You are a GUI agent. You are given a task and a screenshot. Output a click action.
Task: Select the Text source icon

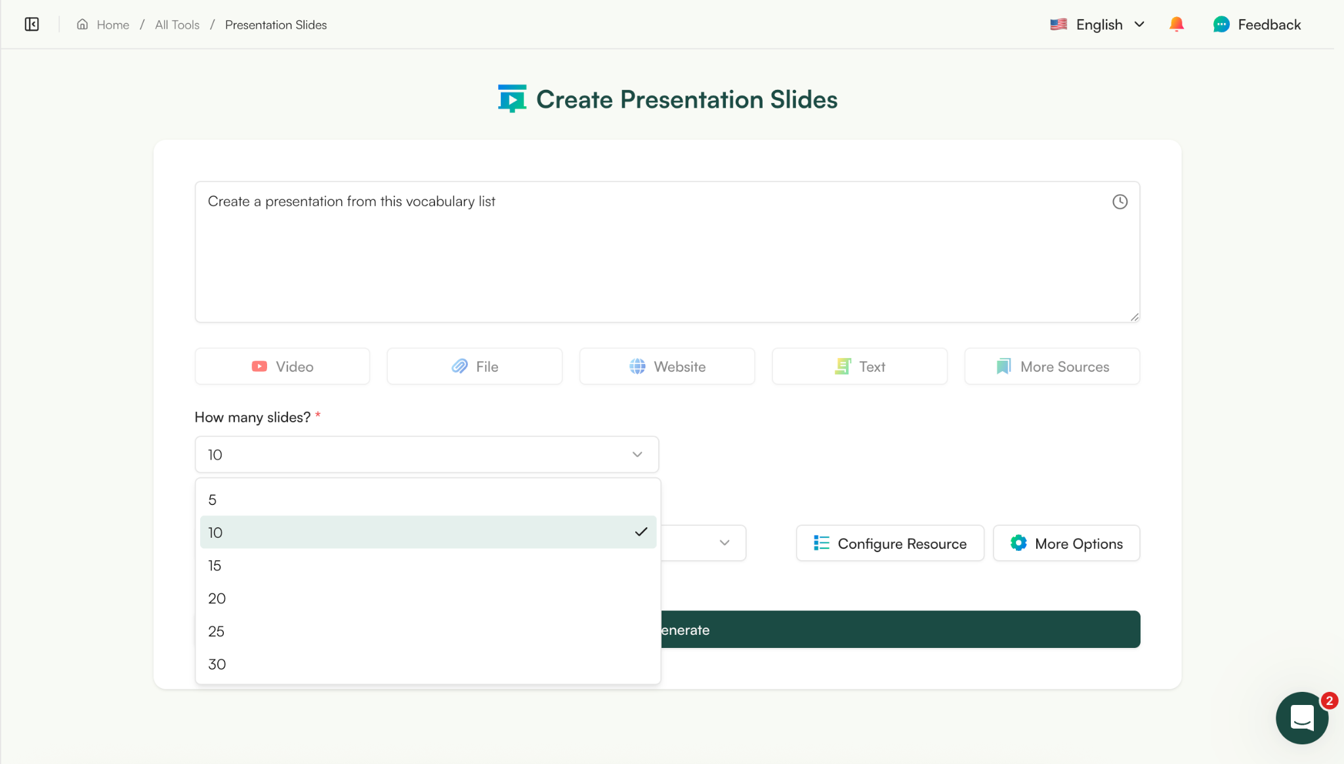pos(845,366)
